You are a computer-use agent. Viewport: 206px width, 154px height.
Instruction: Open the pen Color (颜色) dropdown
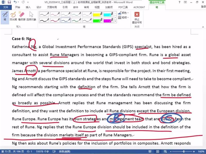(124, 13)
